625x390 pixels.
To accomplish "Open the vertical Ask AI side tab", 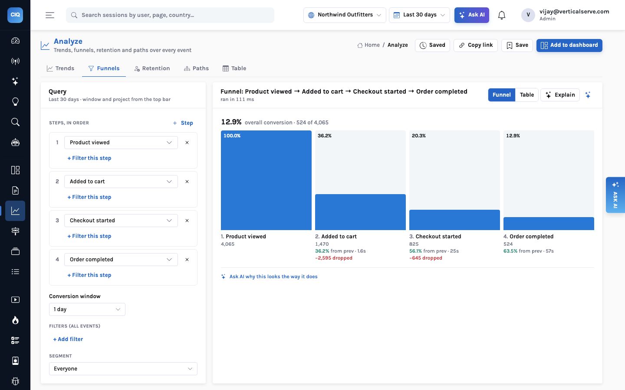I will pyautogui.click(x=615, y=195).
